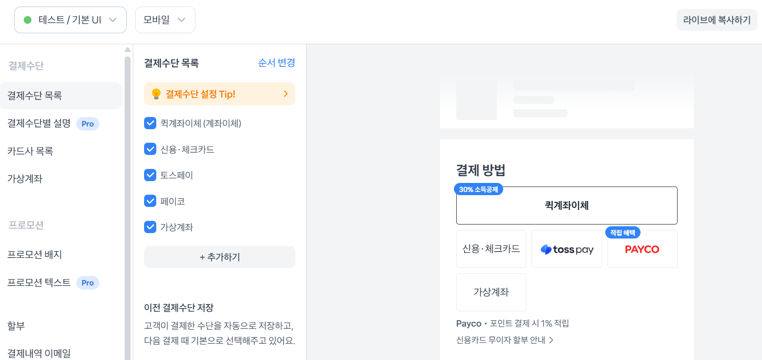Click the green status dot indicator

[28, 20]
